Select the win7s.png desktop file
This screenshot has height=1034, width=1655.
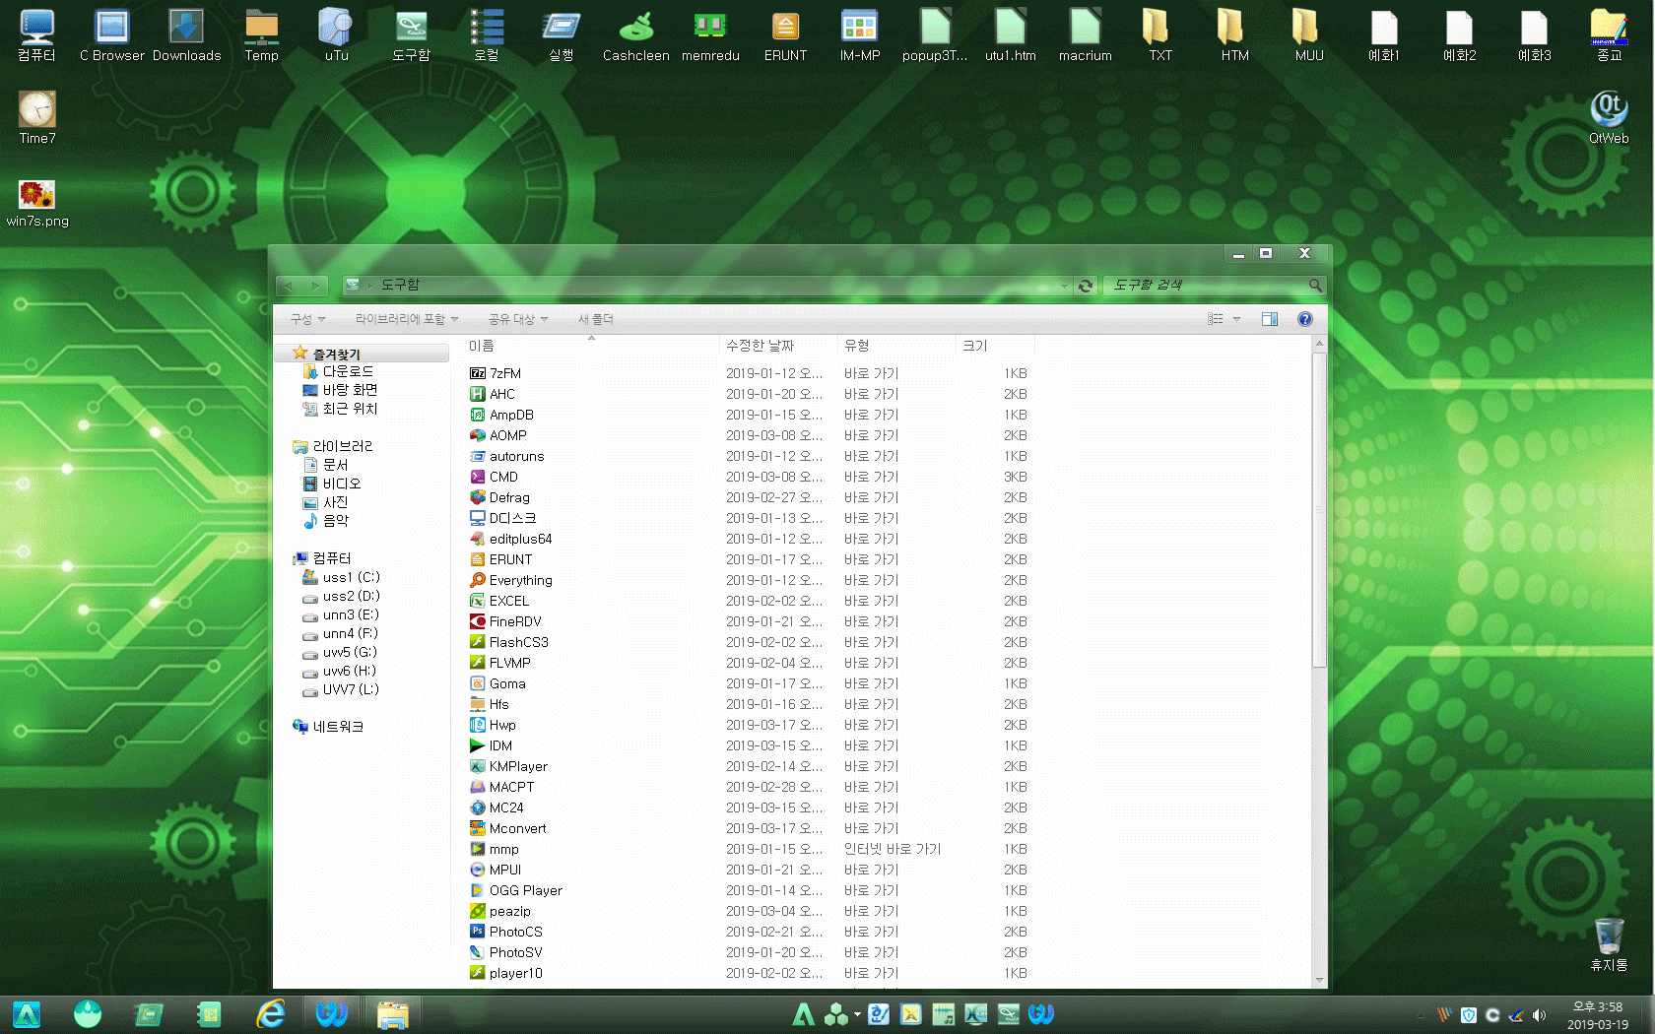[x=37, y=203]
